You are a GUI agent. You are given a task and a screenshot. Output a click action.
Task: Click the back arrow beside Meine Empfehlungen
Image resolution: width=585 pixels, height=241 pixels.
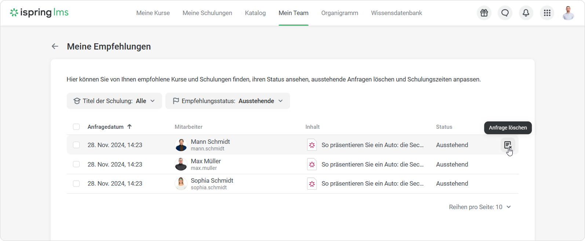(x=55, y=46)
